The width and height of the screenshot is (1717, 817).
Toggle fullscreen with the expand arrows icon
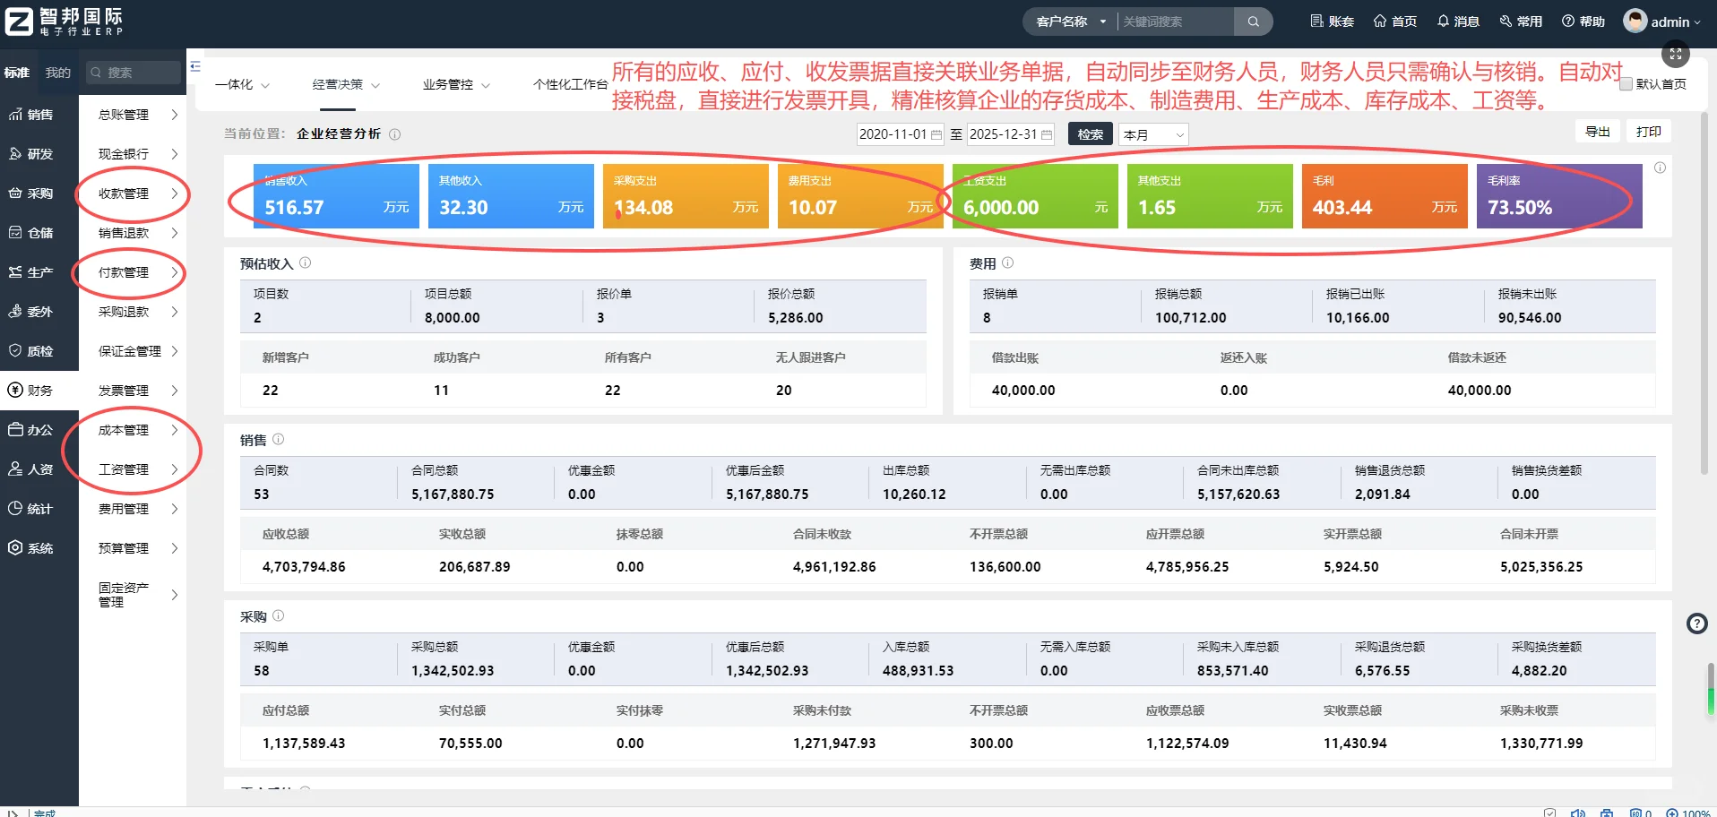[x=1676, y=54]
